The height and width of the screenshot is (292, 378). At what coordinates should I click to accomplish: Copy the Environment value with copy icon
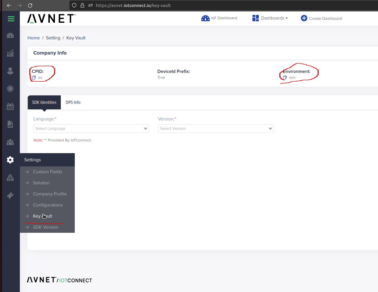pyautogui.click(x=285, y=78)
